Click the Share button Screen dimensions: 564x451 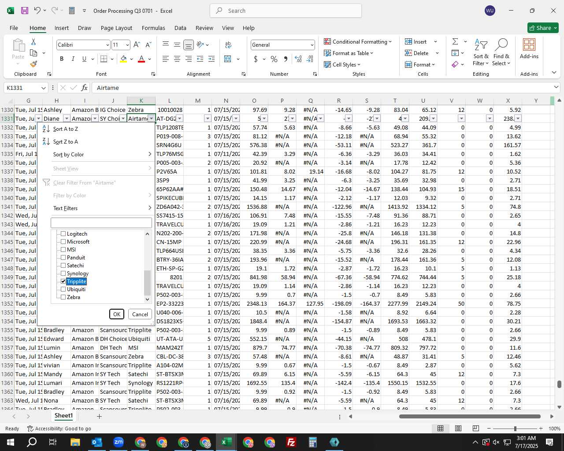click(x=543, y=28)
